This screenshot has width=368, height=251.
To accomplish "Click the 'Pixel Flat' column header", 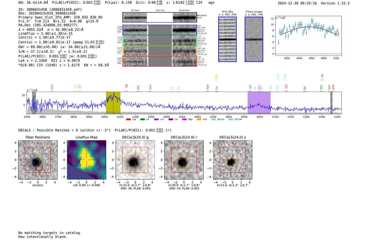I will 160,11.
